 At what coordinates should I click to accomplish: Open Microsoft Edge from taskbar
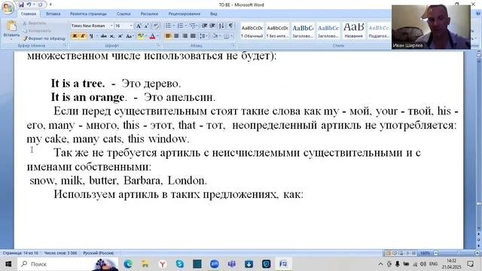pos(128,264)
